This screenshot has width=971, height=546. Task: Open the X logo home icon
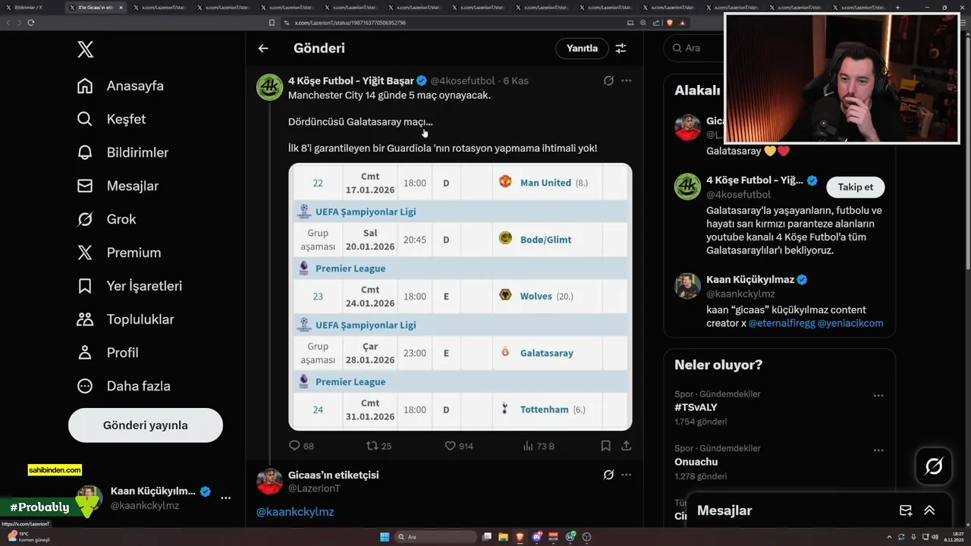(85, 50)
